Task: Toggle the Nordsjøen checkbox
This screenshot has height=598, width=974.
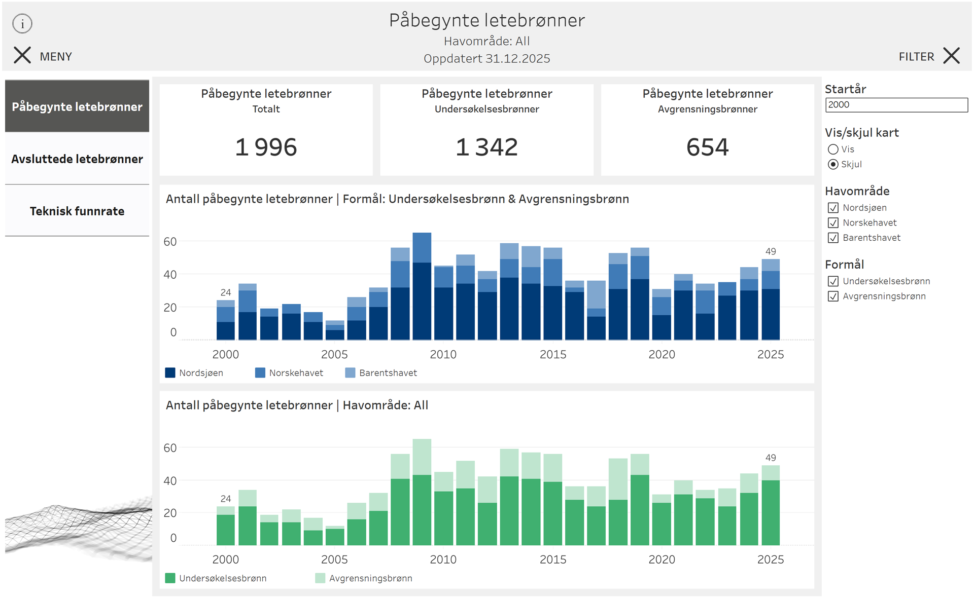Action: [x=833, y=208]
